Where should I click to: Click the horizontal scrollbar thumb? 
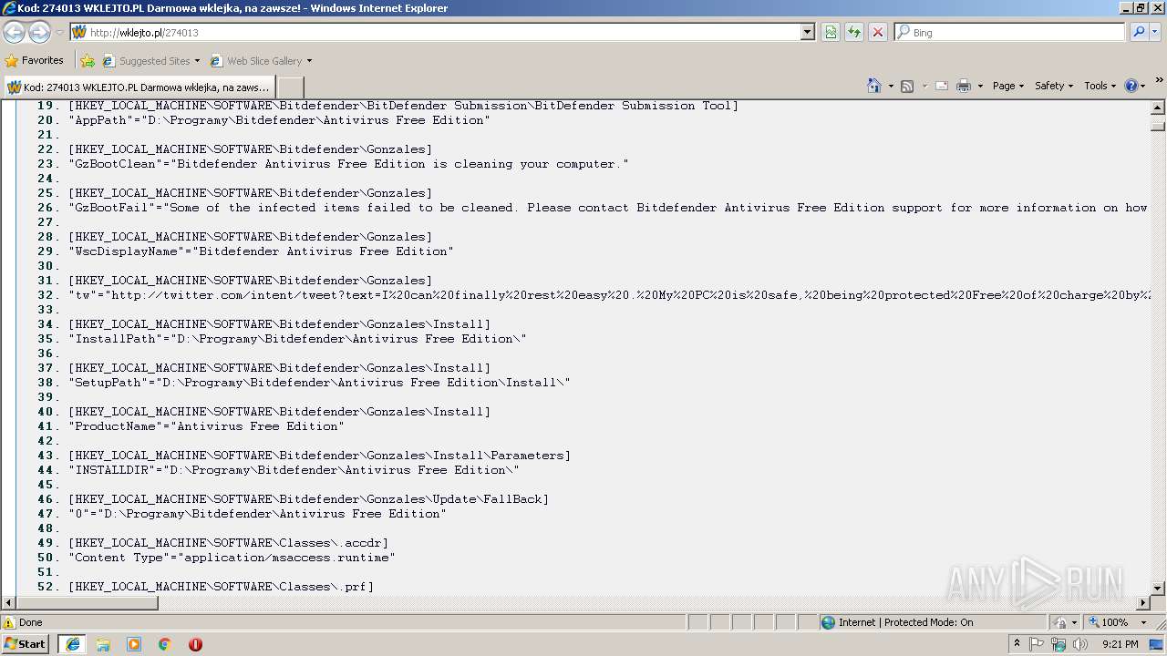click(87, 603)
